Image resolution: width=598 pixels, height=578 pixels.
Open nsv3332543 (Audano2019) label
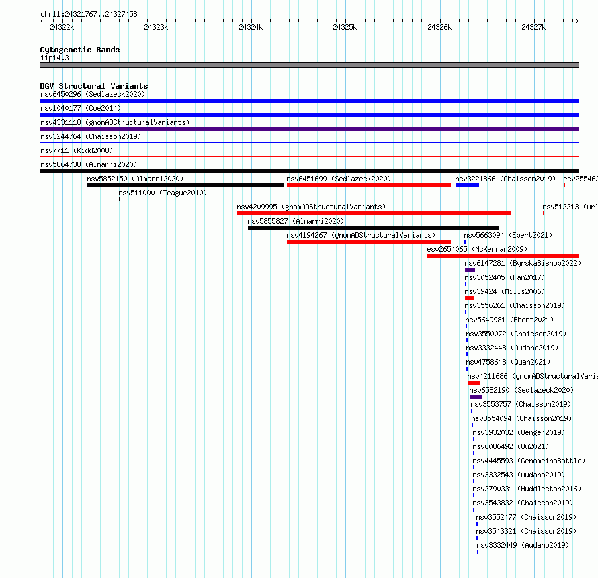519,475
